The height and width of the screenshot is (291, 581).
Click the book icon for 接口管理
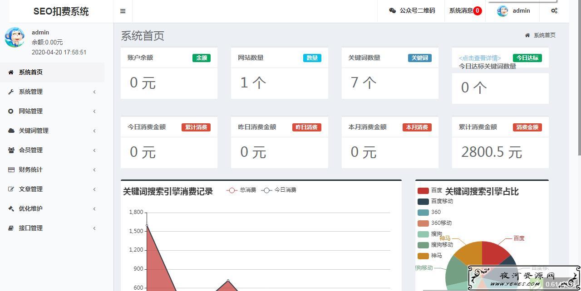point(11,228)
